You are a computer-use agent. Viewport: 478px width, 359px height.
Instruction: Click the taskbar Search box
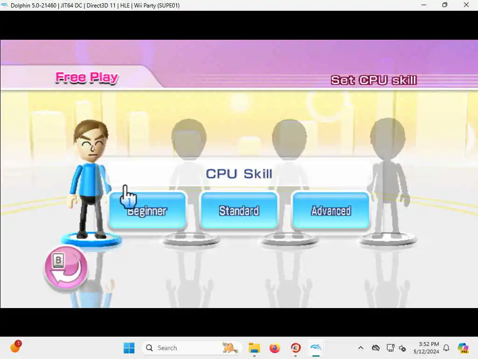pos(192,348)
